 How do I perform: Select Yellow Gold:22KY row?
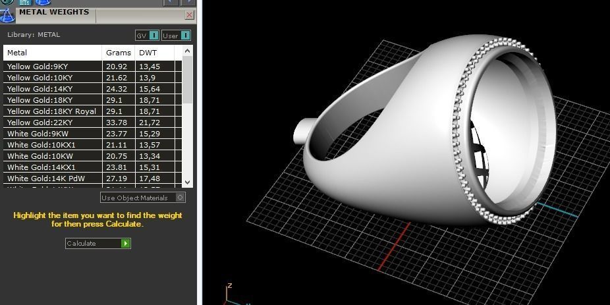[x=93, y=123]
